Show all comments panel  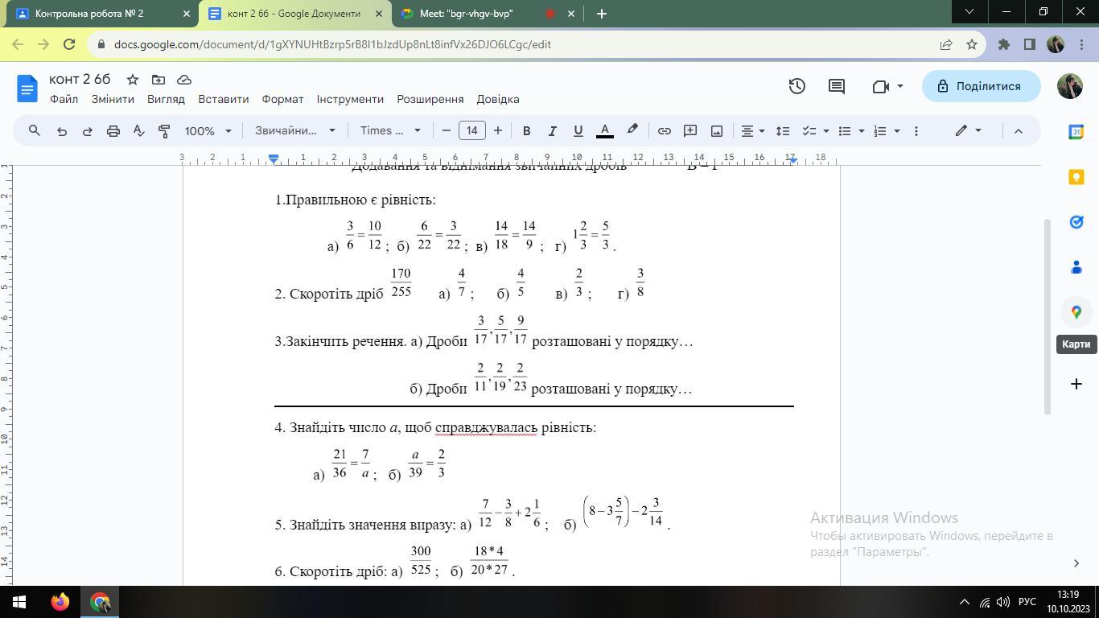(x=837, y=86)
